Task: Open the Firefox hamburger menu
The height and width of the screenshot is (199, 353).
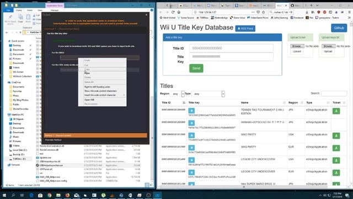Action: (x=349, y=12)
